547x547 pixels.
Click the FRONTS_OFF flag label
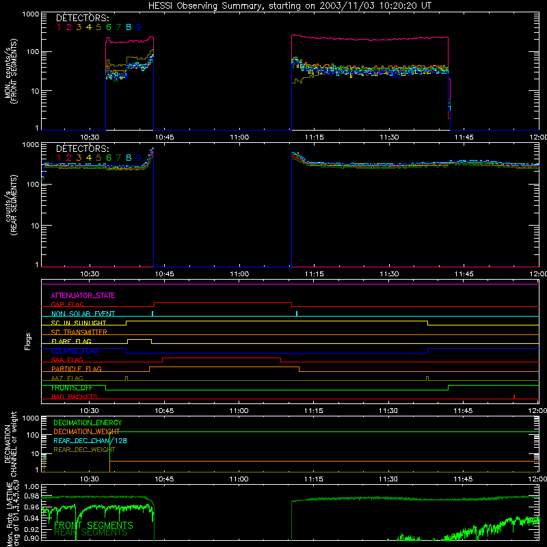click(72, 388)
